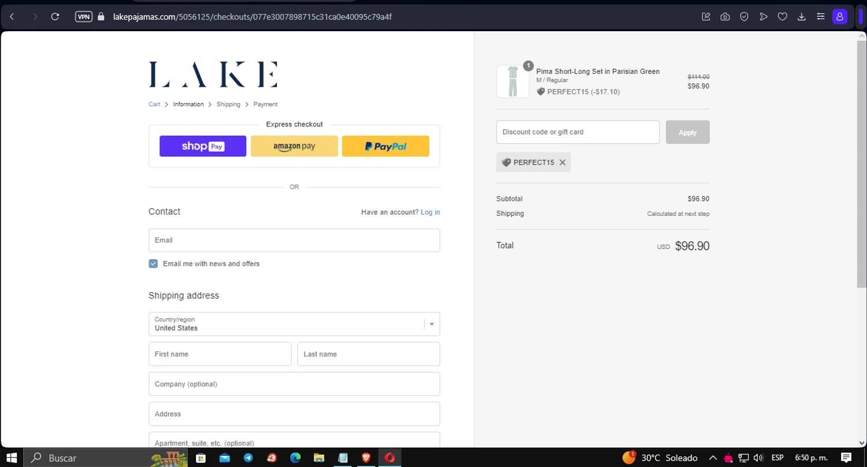Show hidden system tray icons
The image size is (867, 467).
pyautogui.click(x=713, y=458)
